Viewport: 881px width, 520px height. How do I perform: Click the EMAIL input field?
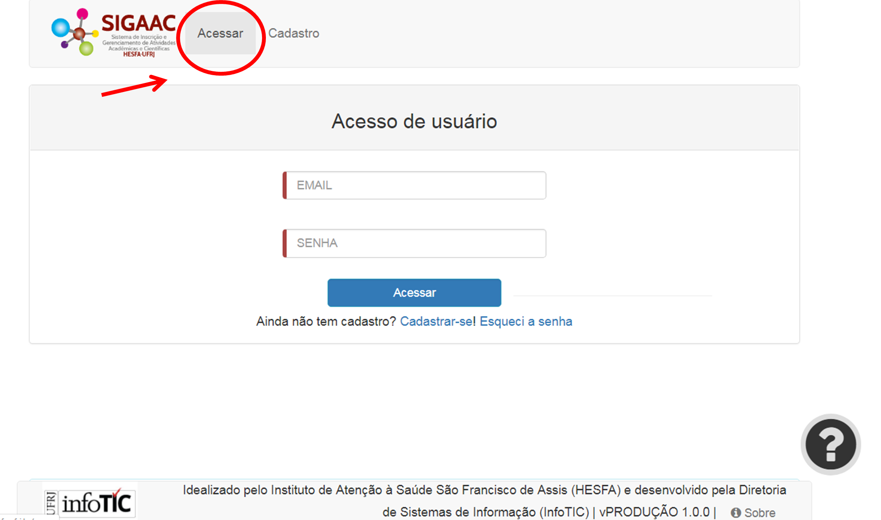point(415,184)
